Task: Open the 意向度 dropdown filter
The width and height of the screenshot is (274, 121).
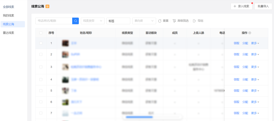Action: (x=144, y=21)
